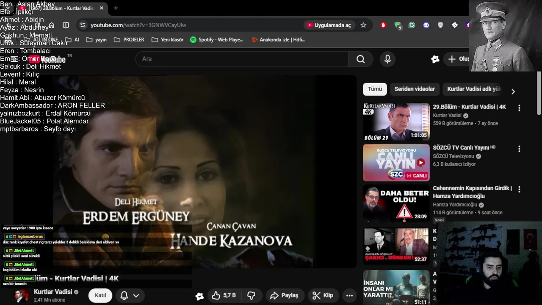Click the YouTube address bar URL
This screenshot has width=542, height=305.
pos(138,25)
